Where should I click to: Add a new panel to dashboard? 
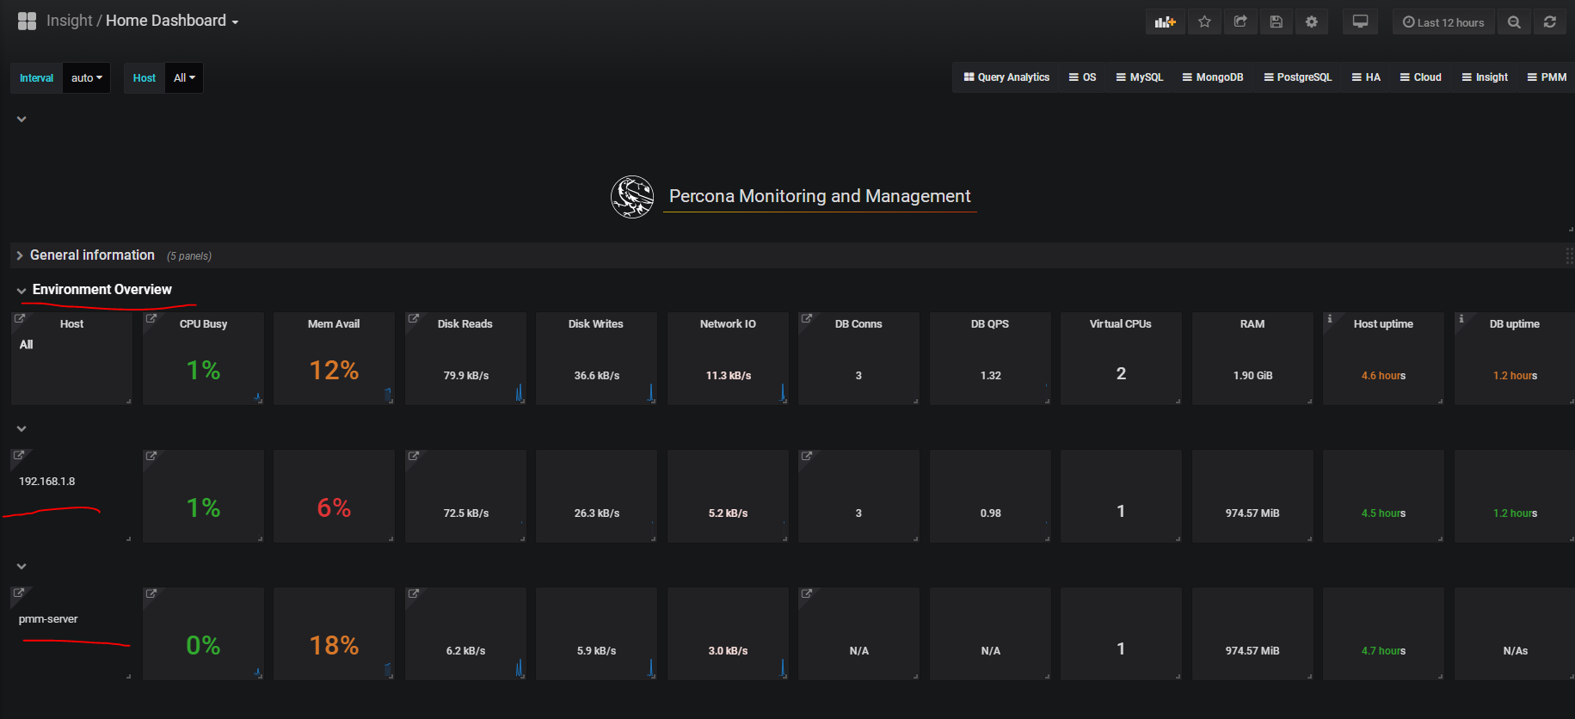(1165, 22)
